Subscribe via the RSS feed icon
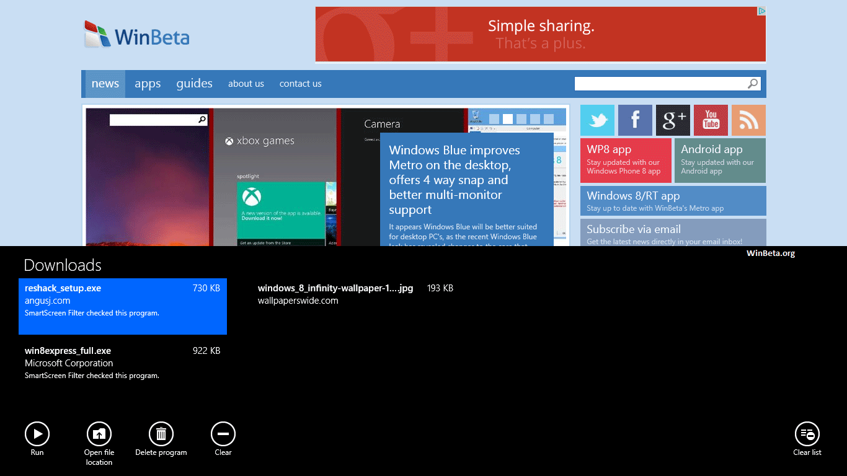847x476 pixels. [748, 120]
